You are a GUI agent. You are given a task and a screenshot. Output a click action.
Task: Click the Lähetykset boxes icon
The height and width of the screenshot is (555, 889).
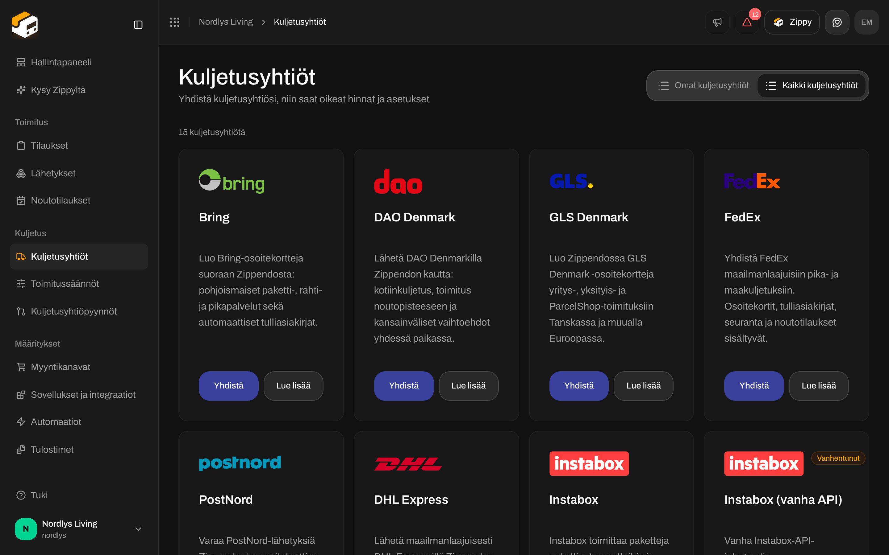tap(21, 173)
